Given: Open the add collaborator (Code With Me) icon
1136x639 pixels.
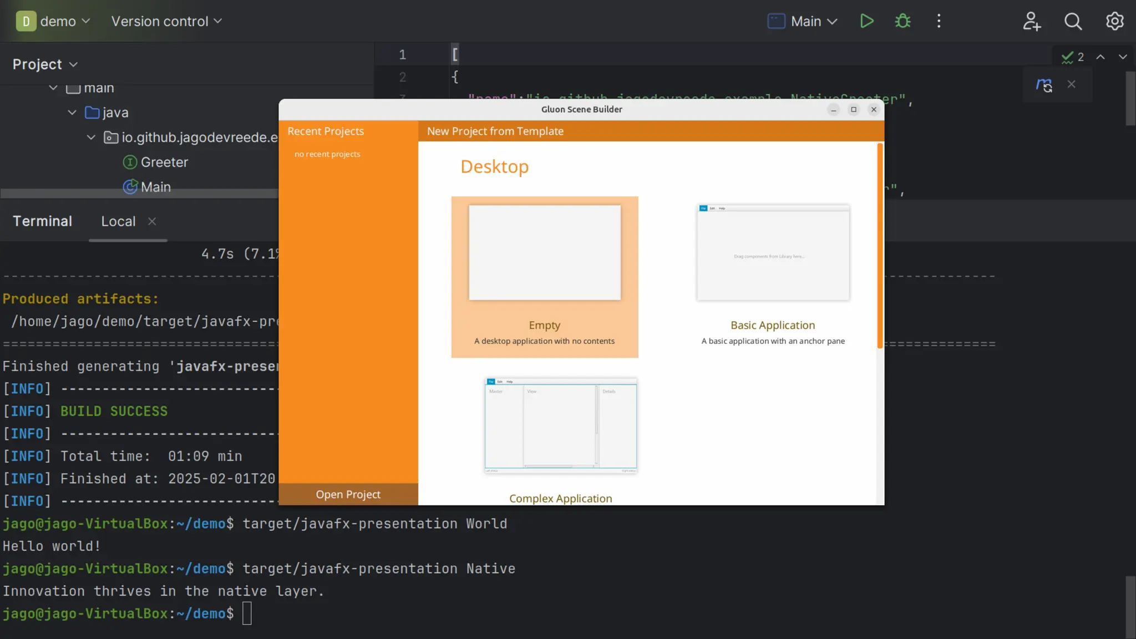Looking at the screenshot, I should pos(1032,21).
